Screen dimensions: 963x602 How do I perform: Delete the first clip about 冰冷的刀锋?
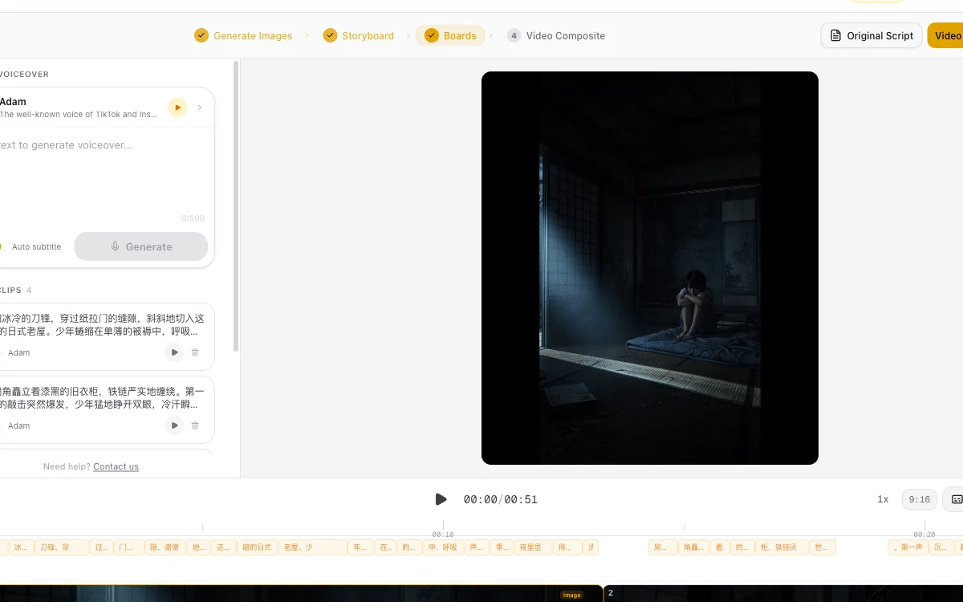(195, 352)
